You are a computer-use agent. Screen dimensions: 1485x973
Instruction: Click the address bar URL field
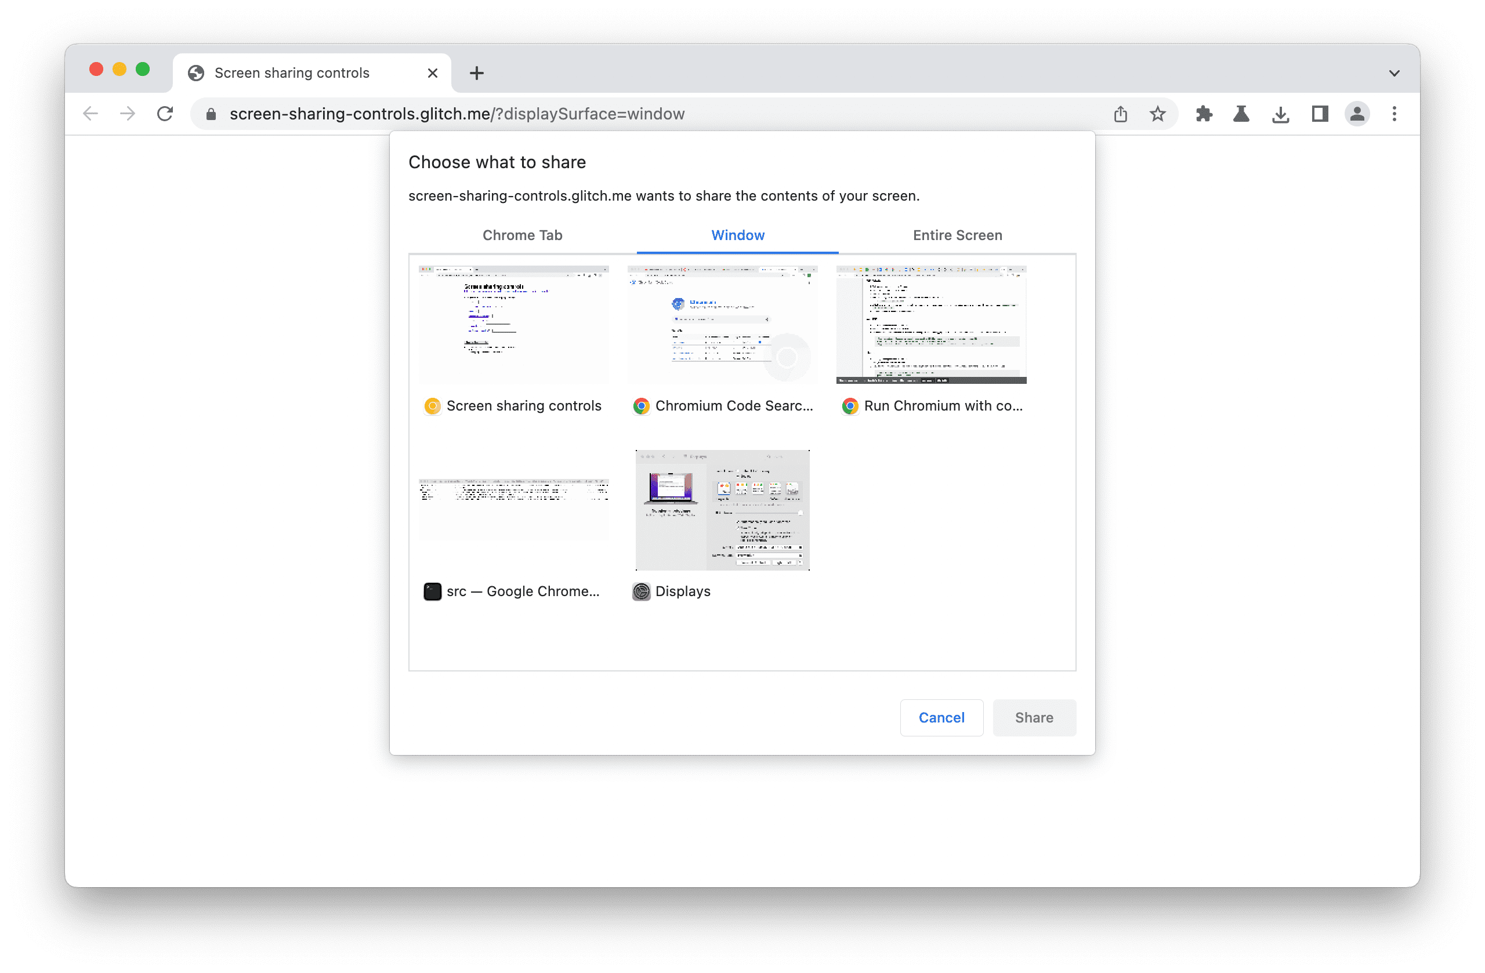(x=457, y=113)
